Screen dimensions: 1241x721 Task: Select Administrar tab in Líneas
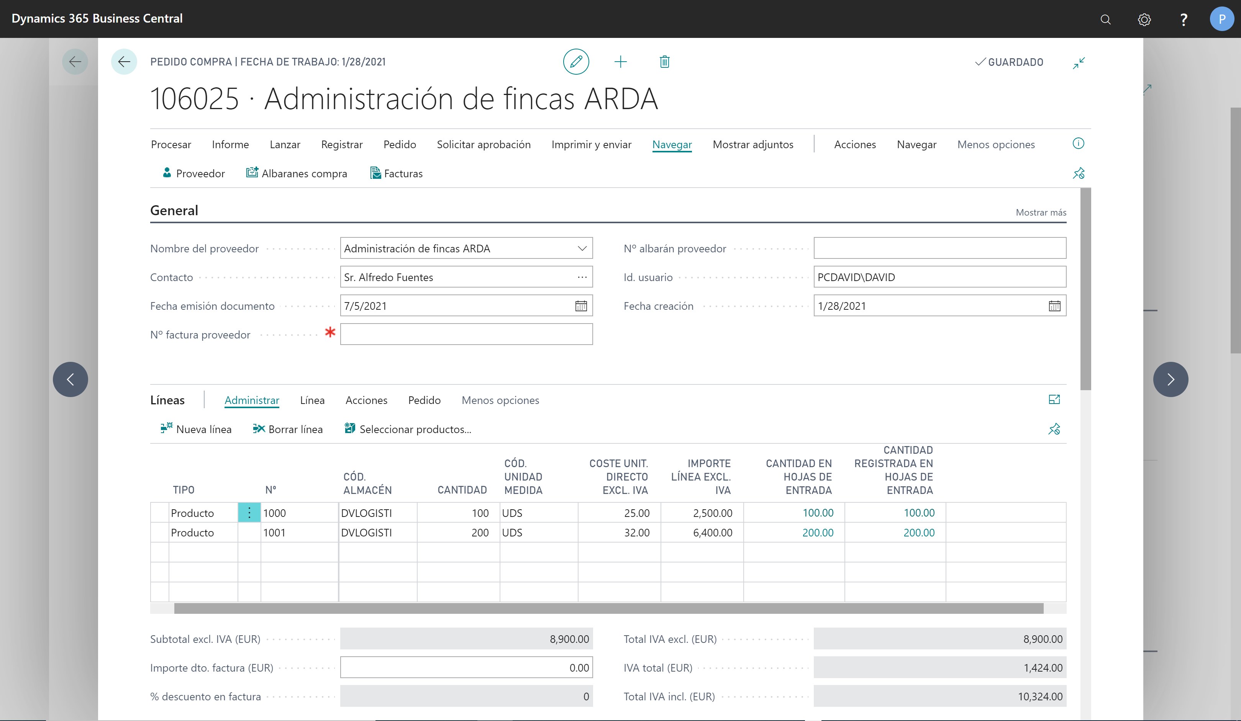[252, 400]
